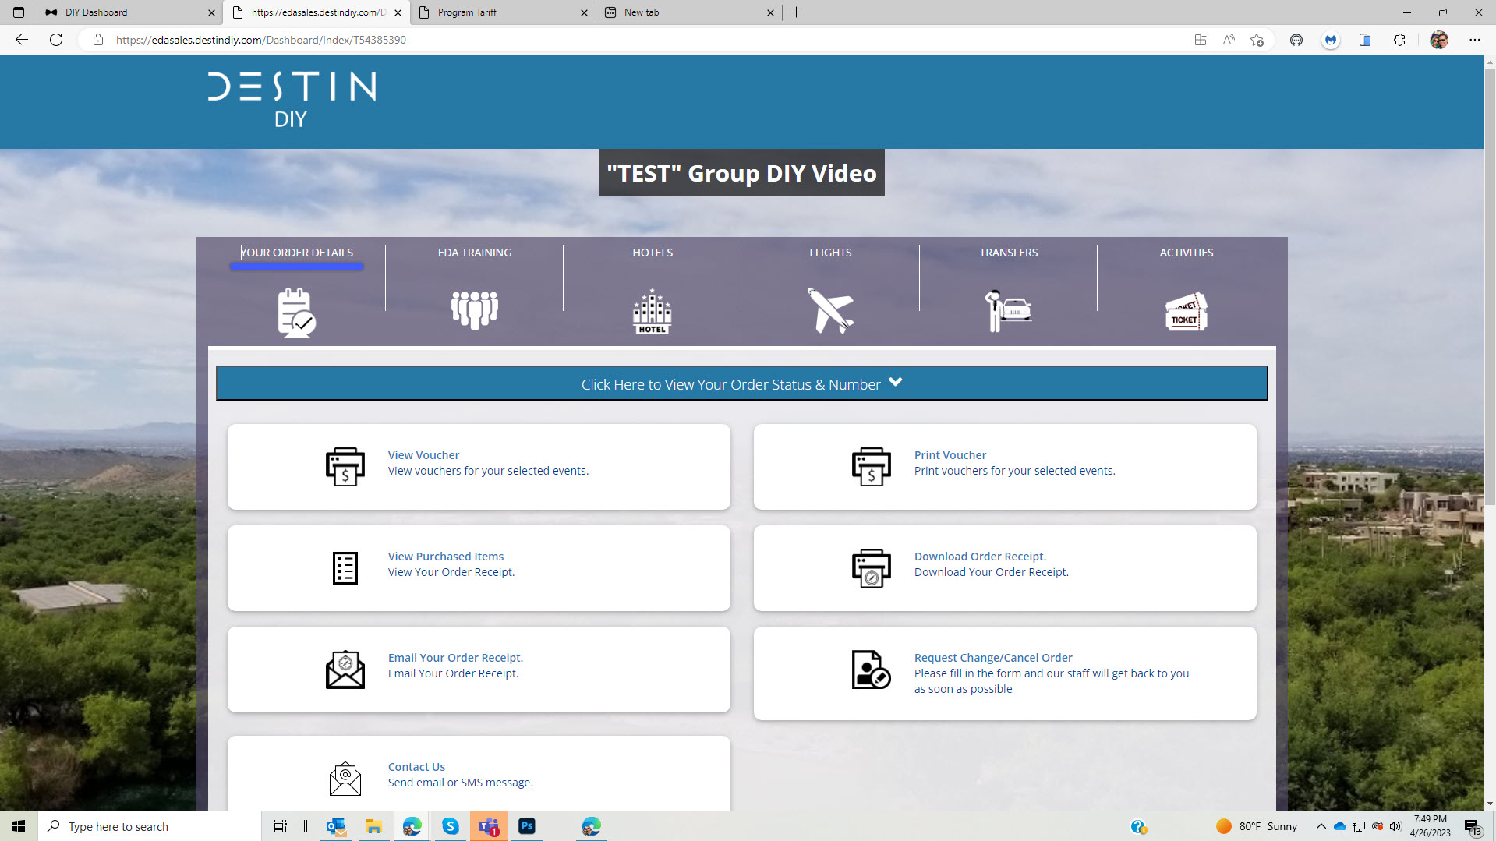The height and width of the screenshot is (841, 1496).
Task: Click the Destin DIY logo
Action: point(292,100)
